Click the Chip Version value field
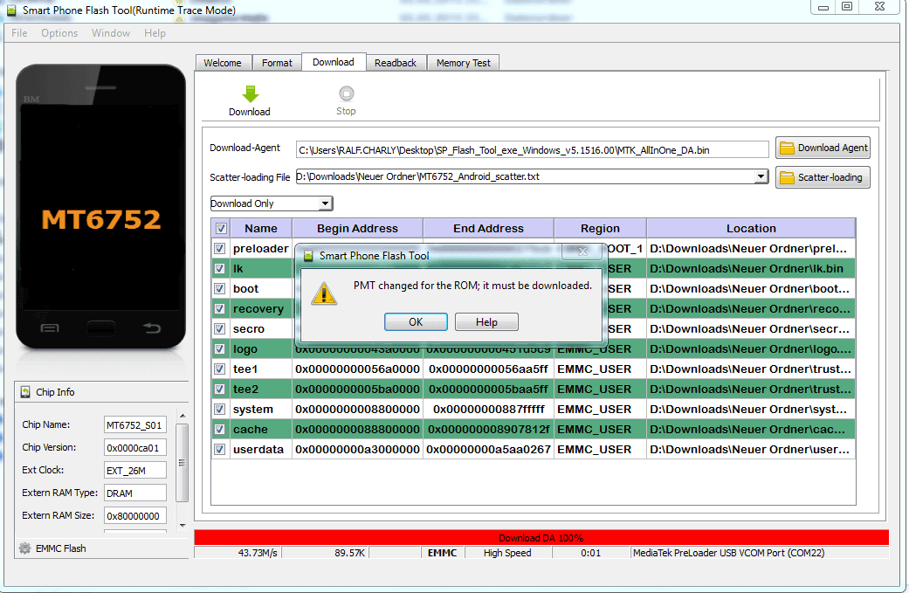This screenshot has height=593, width=909. coord(135,447)
